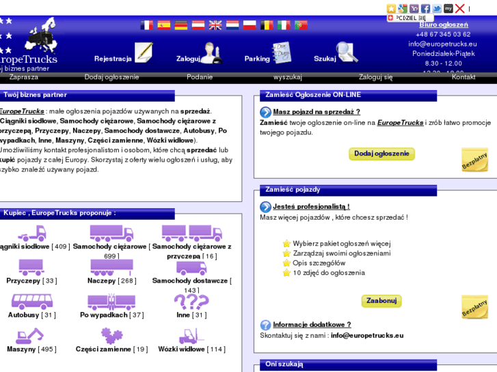This screenshot has height=372, width=497.
Task: Open Kontakt menu item
Action: coord(464,77)
